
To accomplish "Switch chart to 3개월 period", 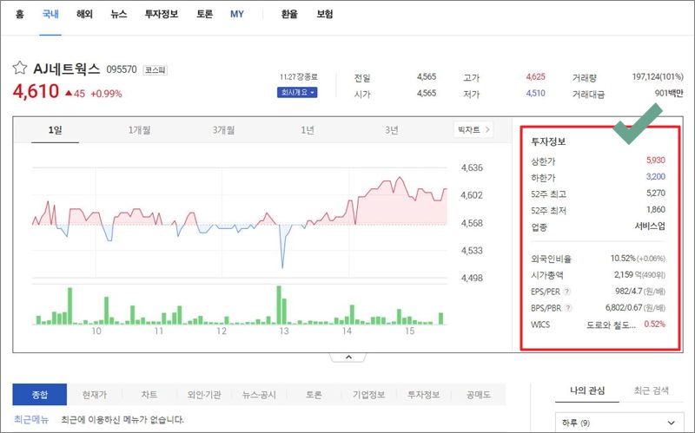I will pyautogui.click(x=223, y=130).
